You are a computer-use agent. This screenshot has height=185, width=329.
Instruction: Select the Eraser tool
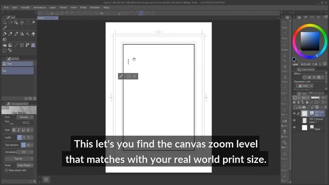click(33, 34)
